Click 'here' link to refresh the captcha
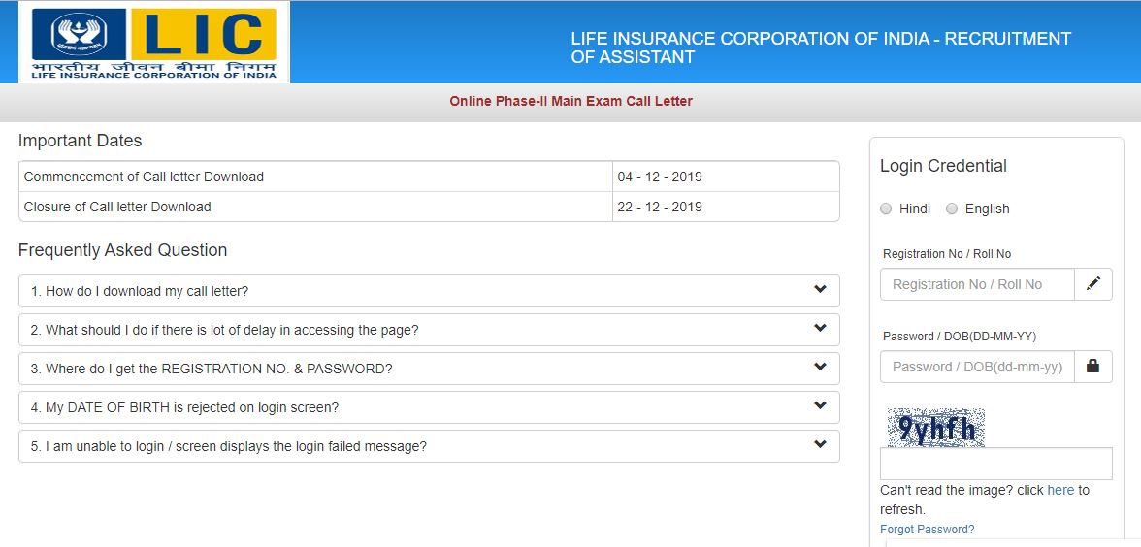Screen dimensions: 1141x547 pyautogui.click(x=1060, y=491)
